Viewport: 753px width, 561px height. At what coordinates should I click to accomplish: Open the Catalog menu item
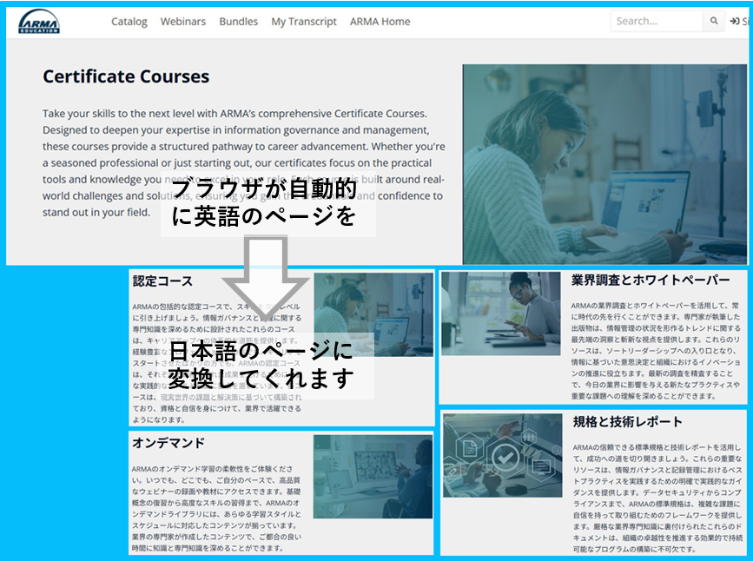click(129, 22)
